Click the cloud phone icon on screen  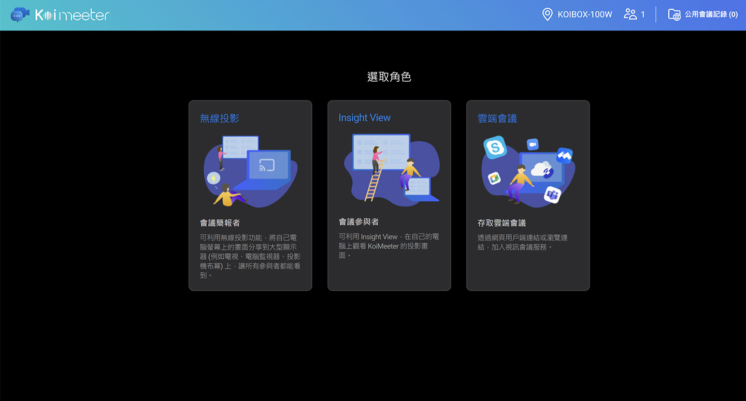[542, 169]
